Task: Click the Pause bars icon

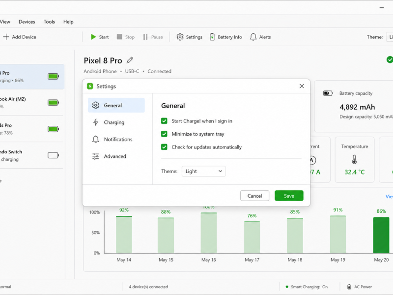Action: (x=145, y=37)
